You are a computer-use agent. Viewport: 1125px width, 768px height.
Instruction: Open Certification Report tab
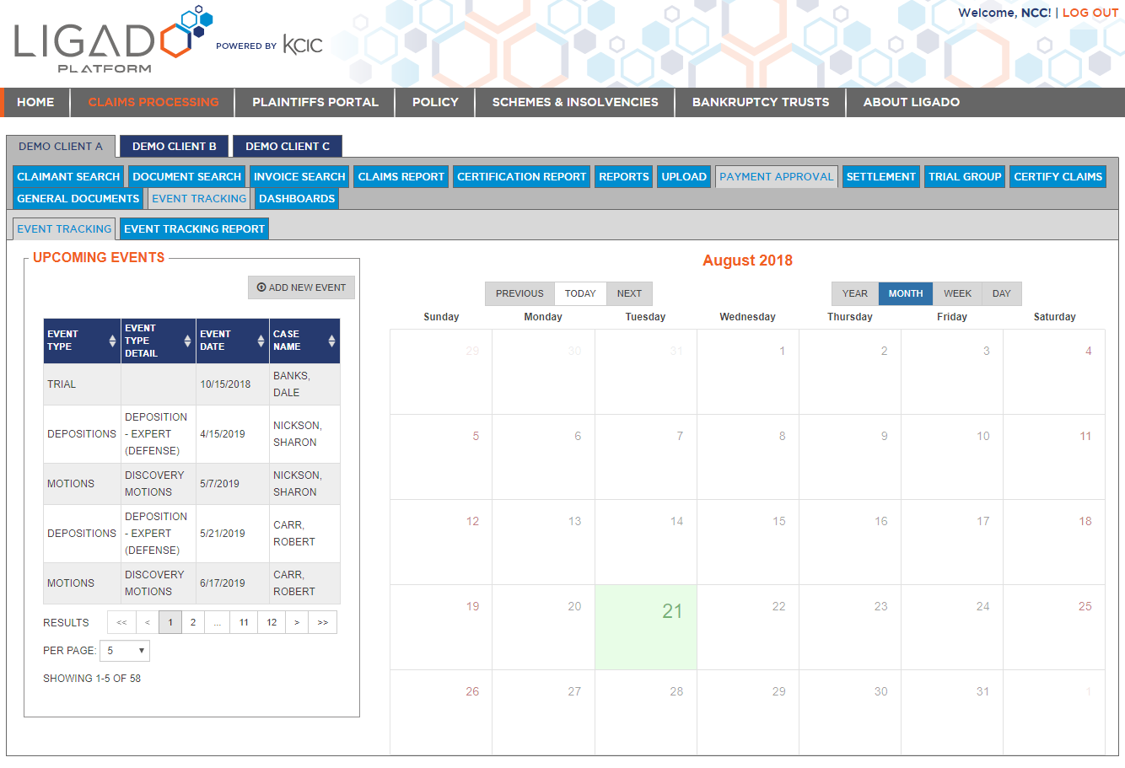click(x=522, y=176)
